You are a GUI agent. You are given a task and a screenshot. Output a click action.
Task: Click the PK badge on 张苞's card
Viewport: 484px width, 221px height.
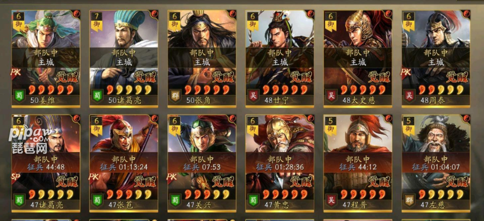[94, 177]
